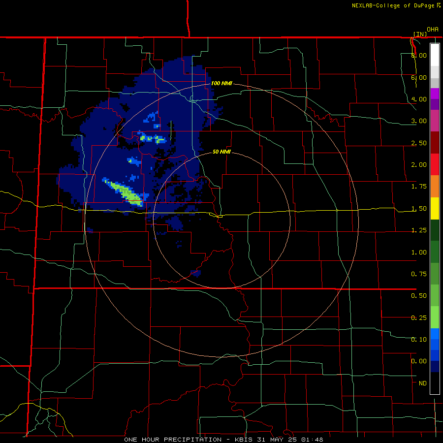
Task: Click the 4.00 legend value
Action: [419, 99]
